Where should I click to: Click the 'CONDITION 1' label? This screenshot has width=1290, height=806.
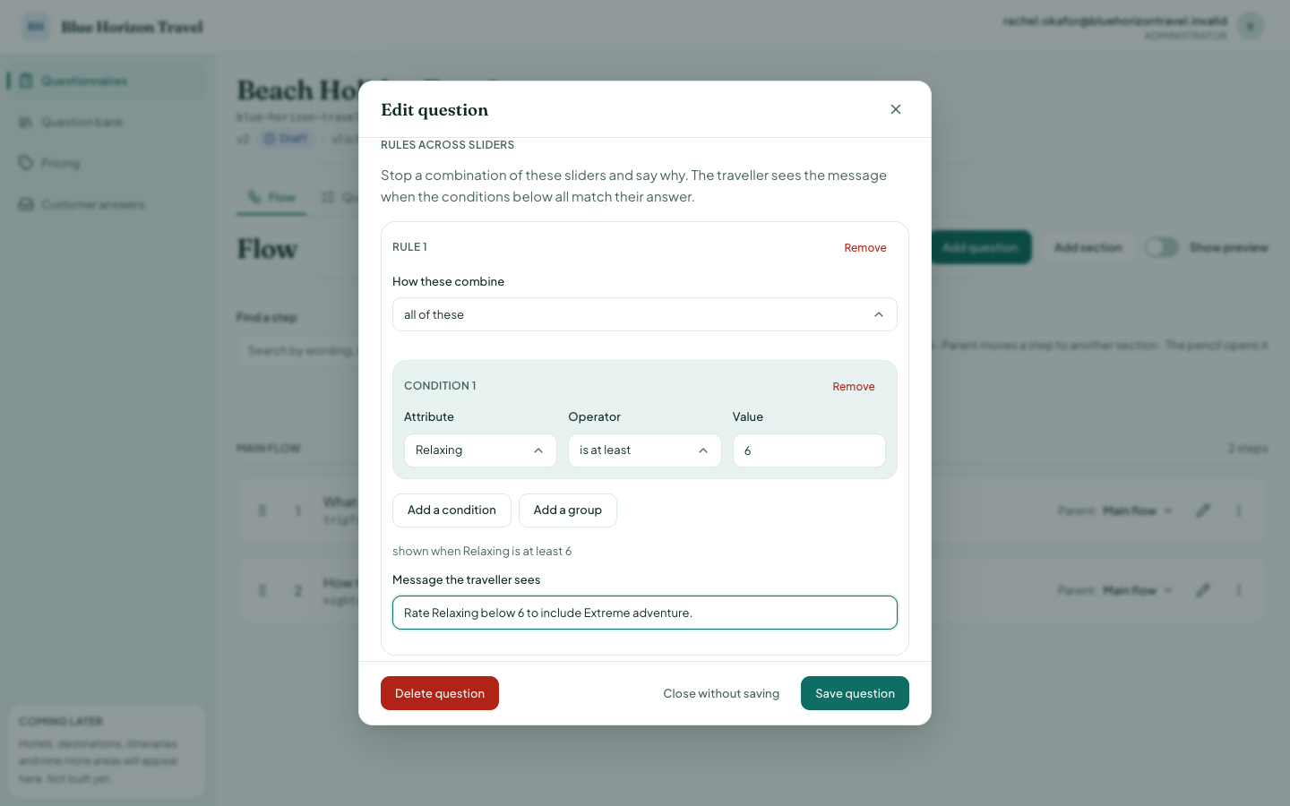[x=440, y=386]
